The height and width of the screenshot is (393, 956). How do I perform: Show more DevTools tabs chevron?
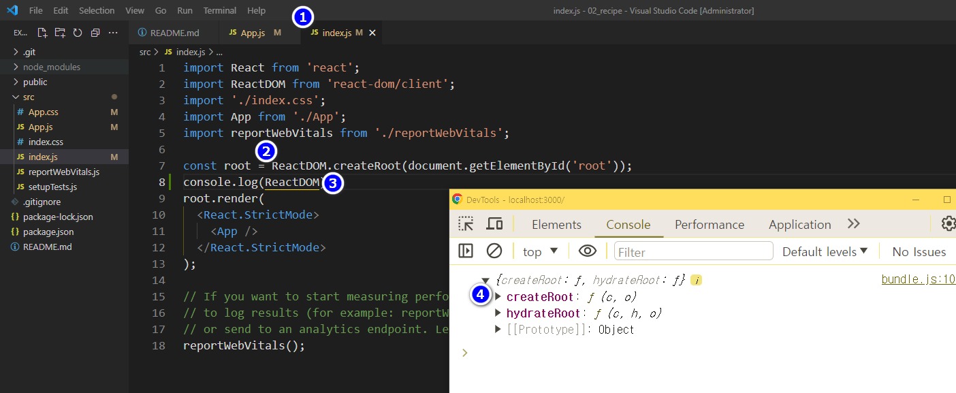(854, 224)
